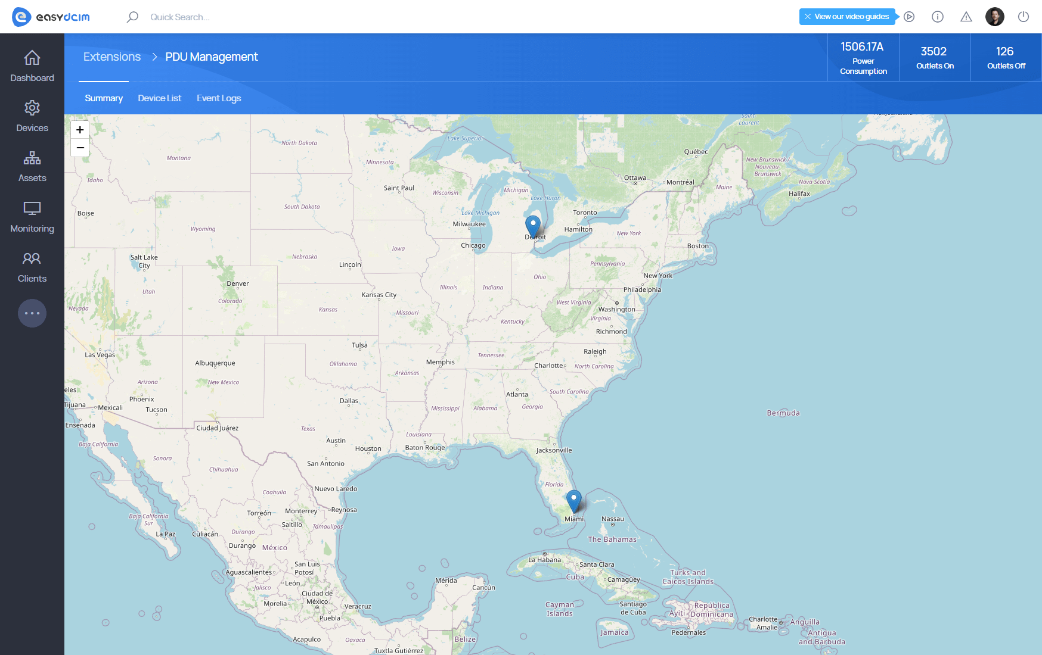
Task: Open Monitoring screen icon in sidebar
Action: 32,208
